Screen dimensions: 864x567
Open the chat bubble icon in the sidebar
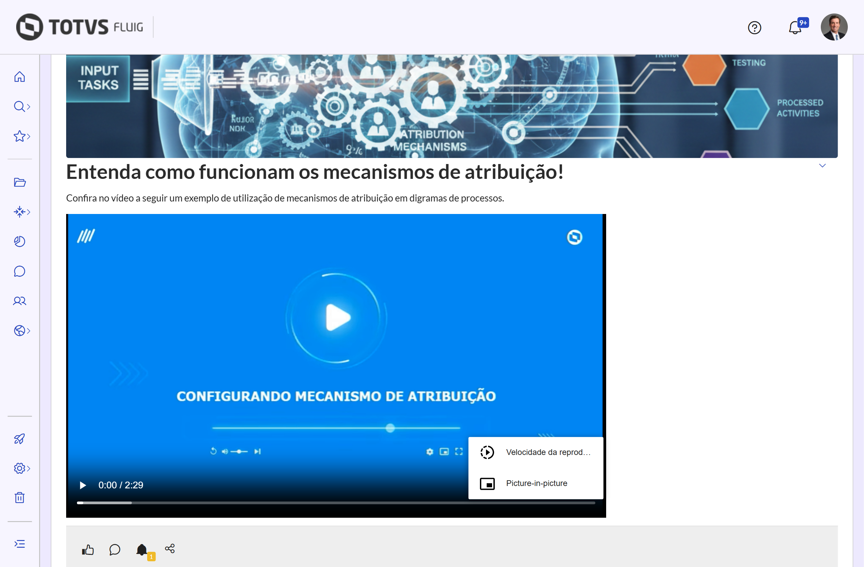point(20,271)
